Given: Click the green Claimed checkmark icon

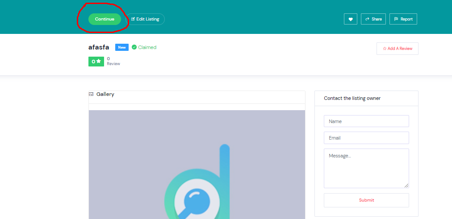Looking at the screenshot, I should click(134, 47).
